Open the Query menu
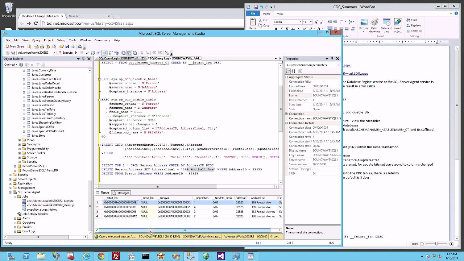The height and width of the screenshot is (261, 464). [36, 40]
